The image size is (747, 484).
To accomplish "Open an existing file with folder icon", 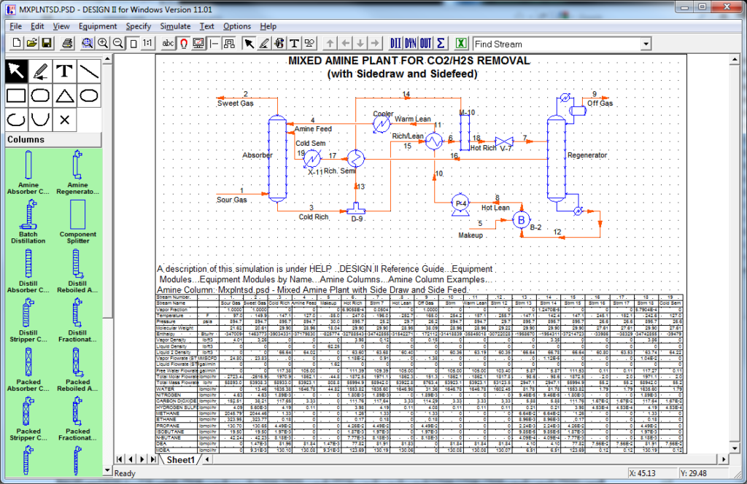I will coord(32,43).
